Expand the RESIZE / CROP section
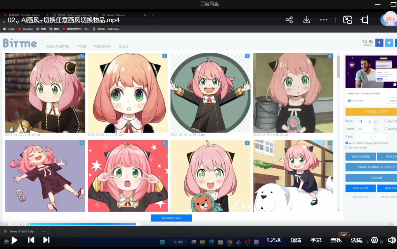Image resolution: width=397 pixels, height=249 pixels. (x=371, y=112)
